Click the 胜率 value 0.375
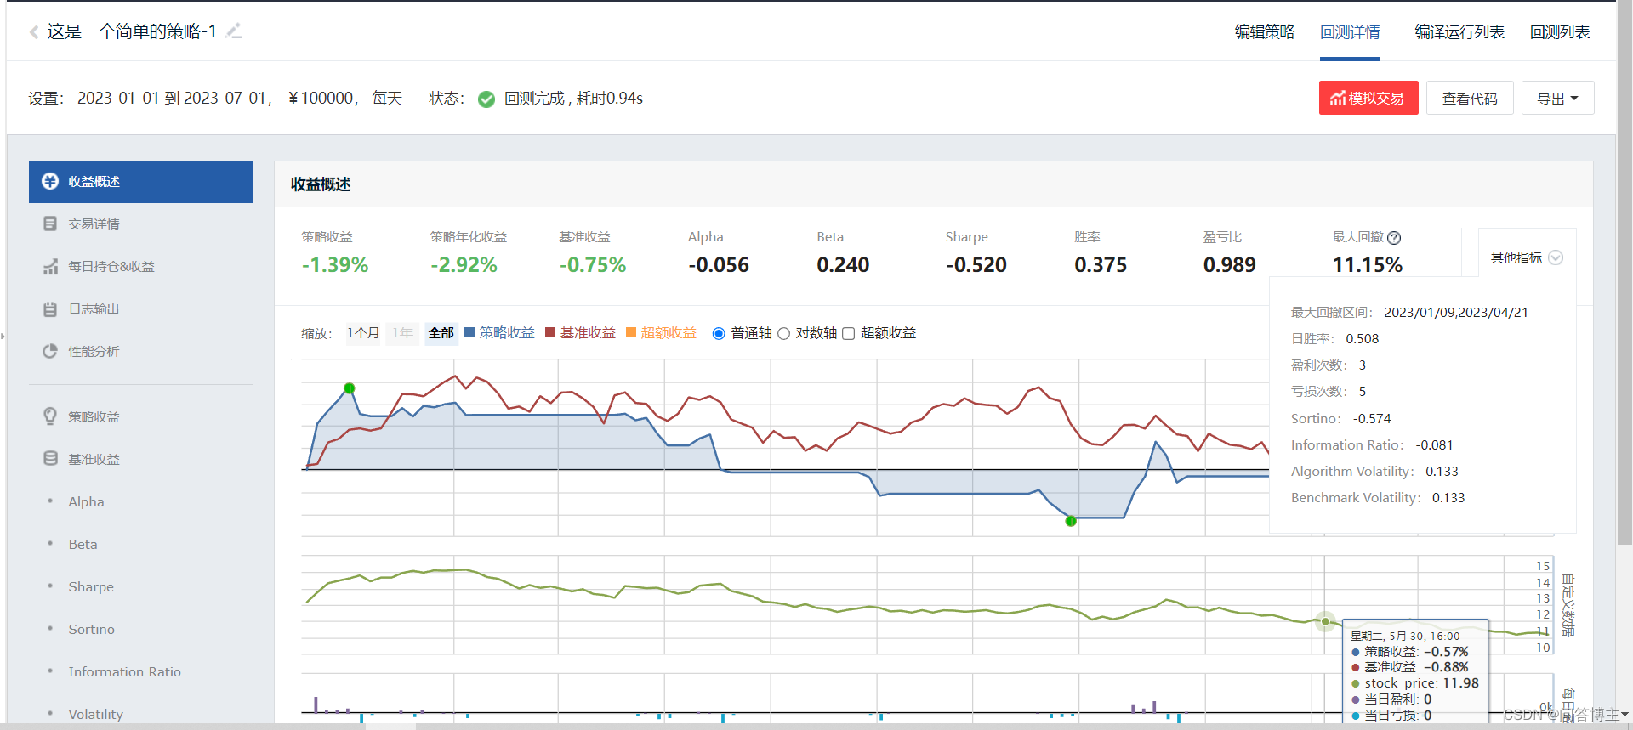Viewport: 1633px width, 730px height. coord(1101,265)
